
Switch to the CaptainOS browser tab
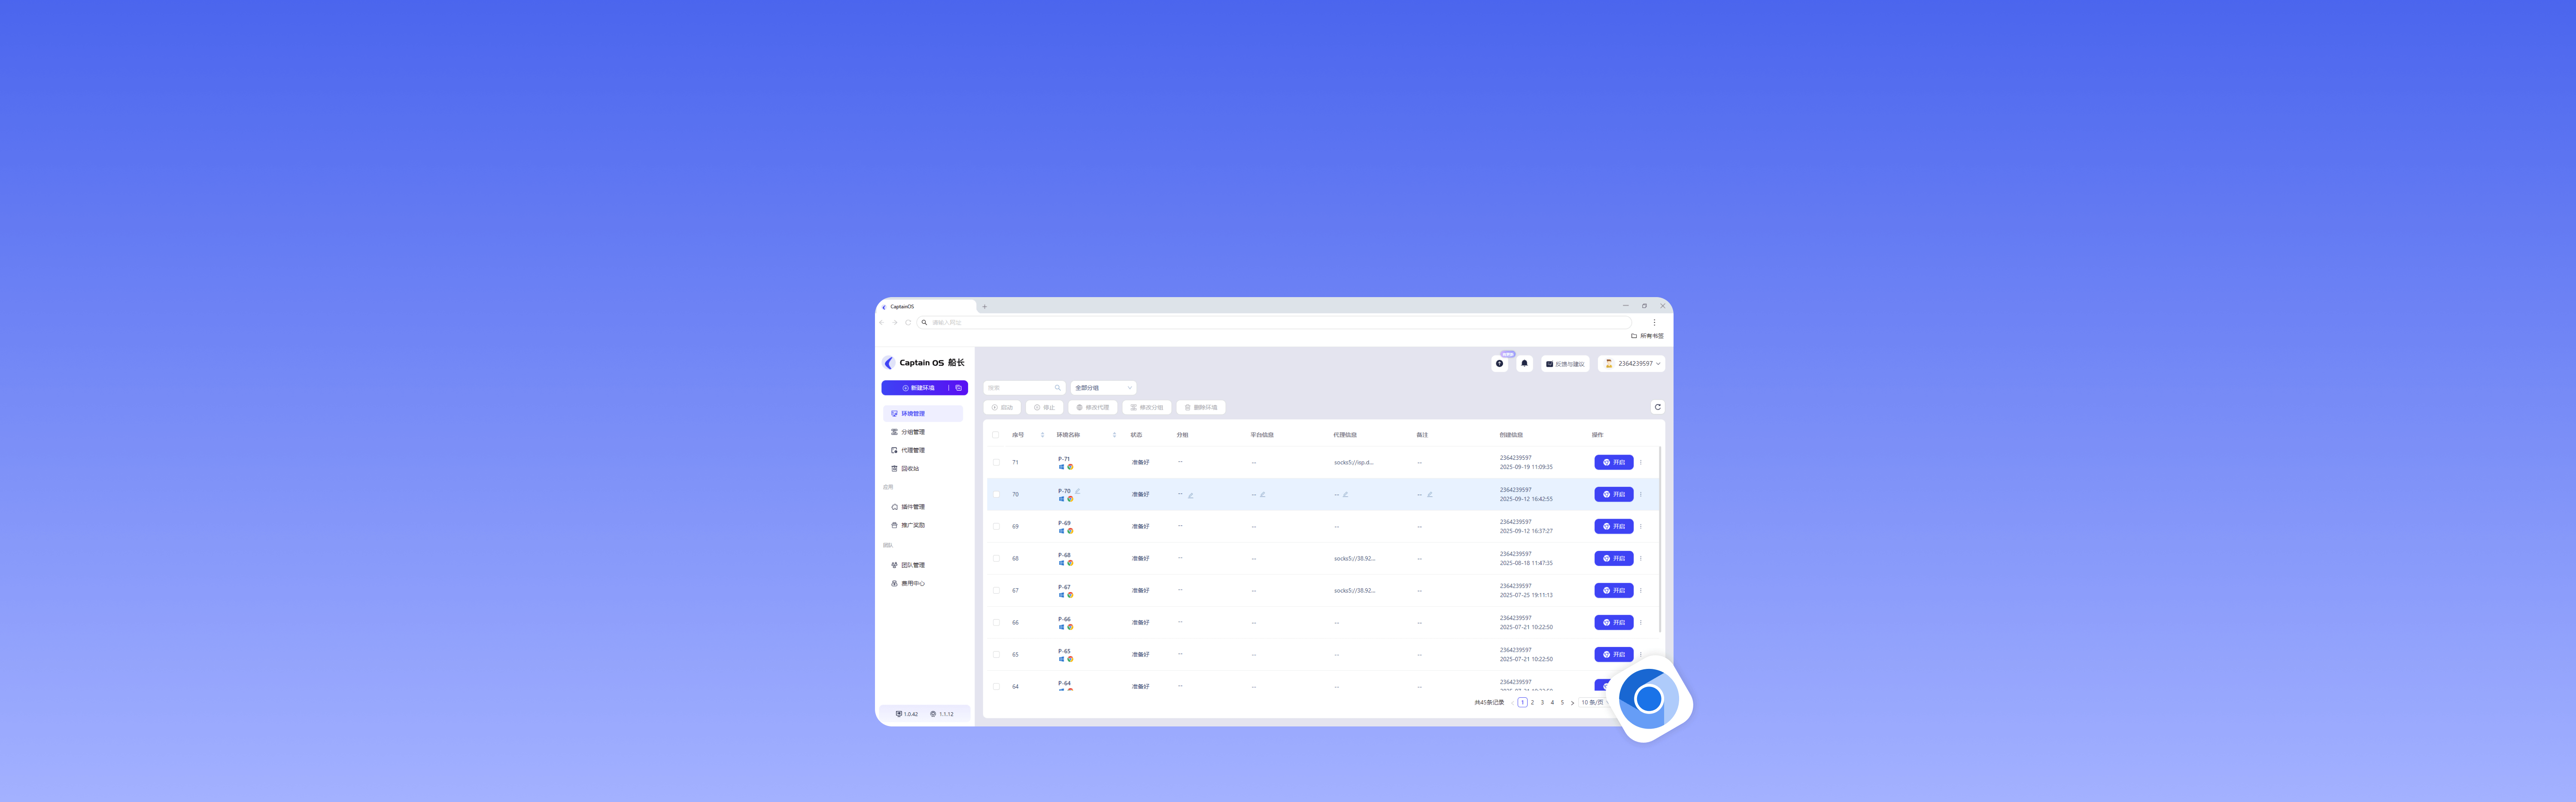point(927,307)
